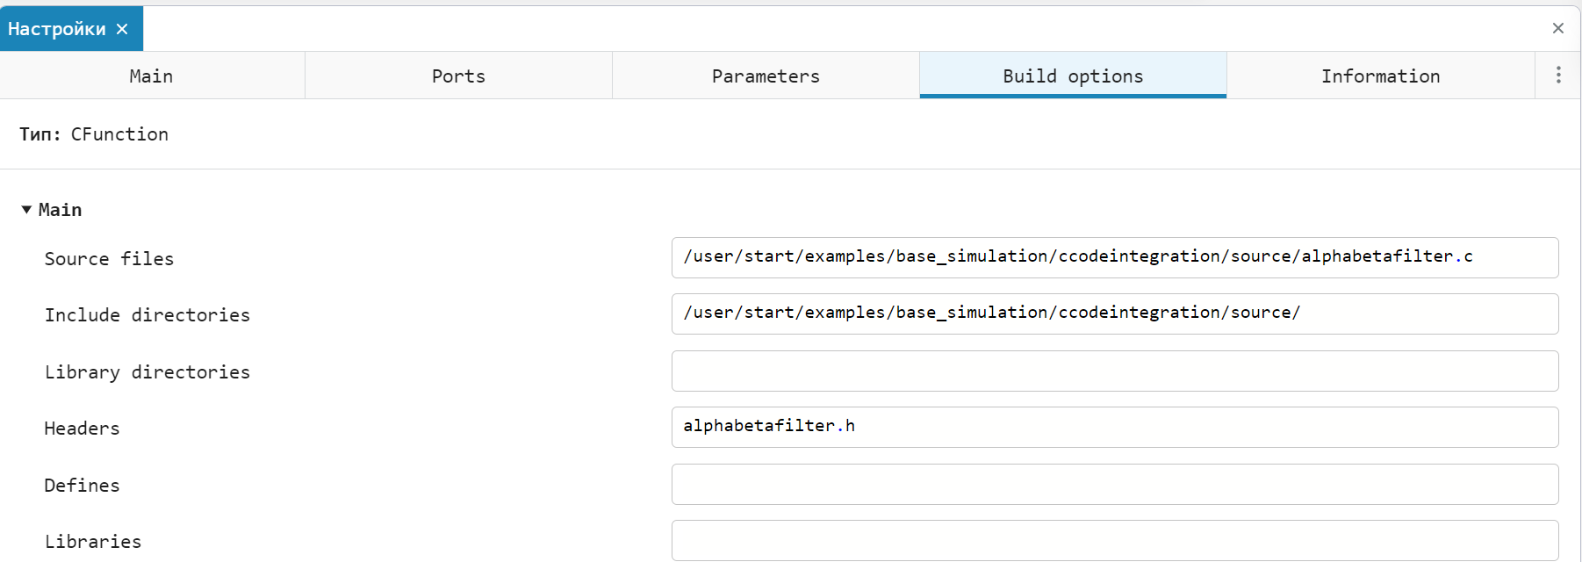Collapse the Main section disclosure triangle
1582x562 pixels.
26,210
